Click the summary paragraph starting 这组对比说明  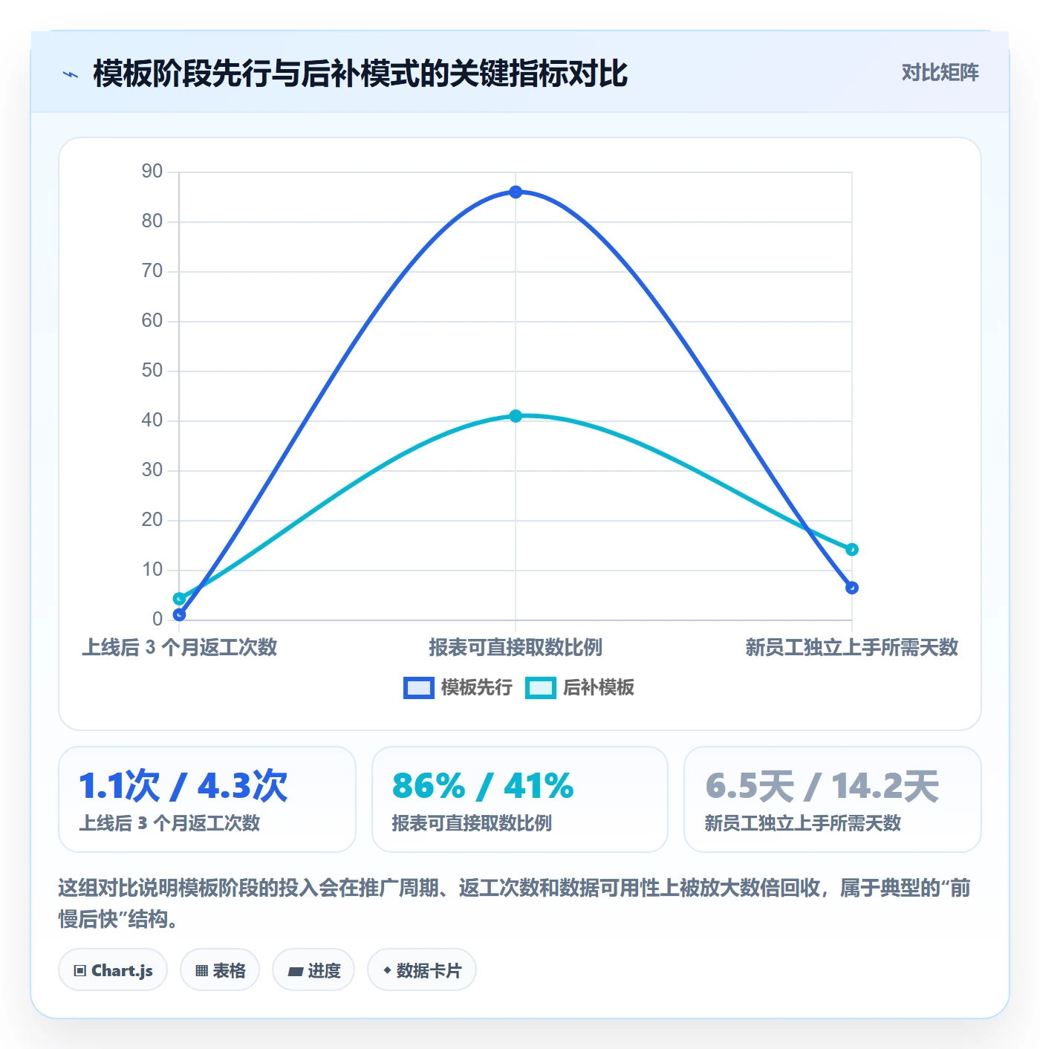515,903
